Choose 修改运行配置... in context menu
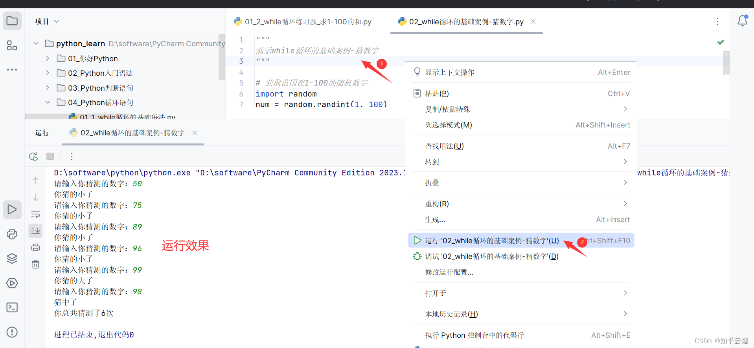This screenshot has width=754, height=348. click(x=521, y=272)
